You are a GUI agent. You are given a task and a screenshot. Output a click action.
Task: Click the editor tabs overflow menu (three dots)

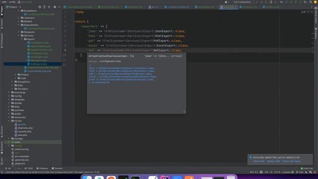coord(312,7)
